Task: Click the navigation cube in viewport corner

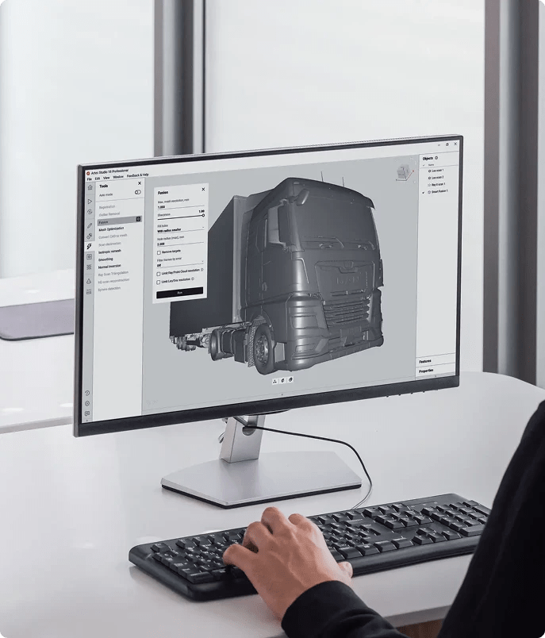Action: click(x=404, y=172)
